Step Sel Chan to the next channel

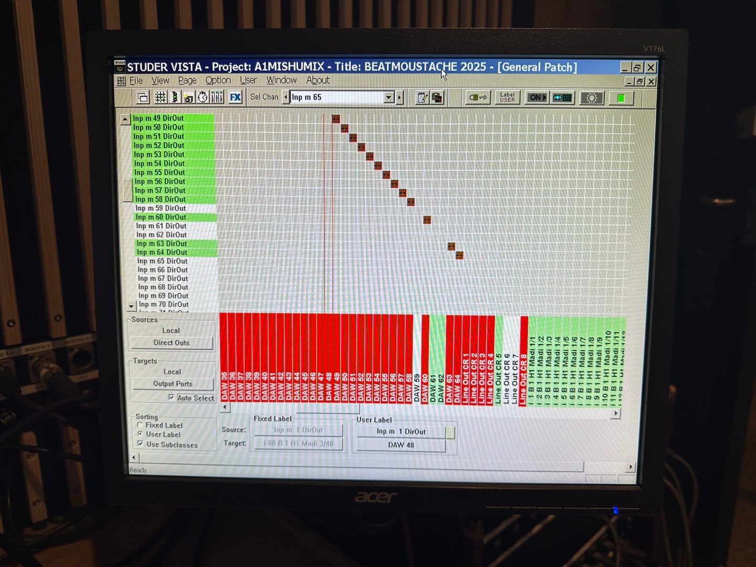pos(400,97)
